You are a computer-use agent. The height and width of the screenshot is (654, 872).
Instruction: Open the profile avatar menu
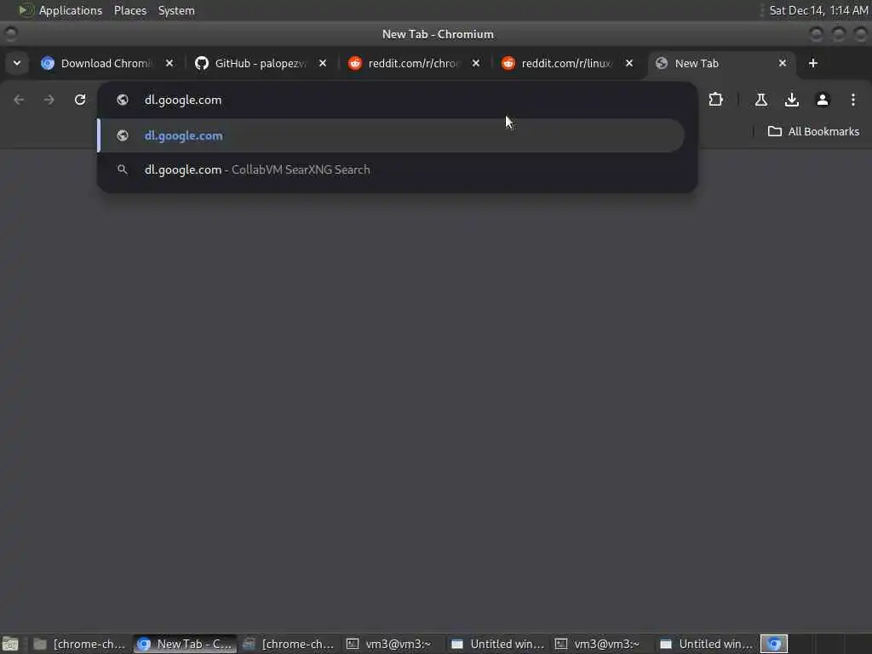coord(823,100)
